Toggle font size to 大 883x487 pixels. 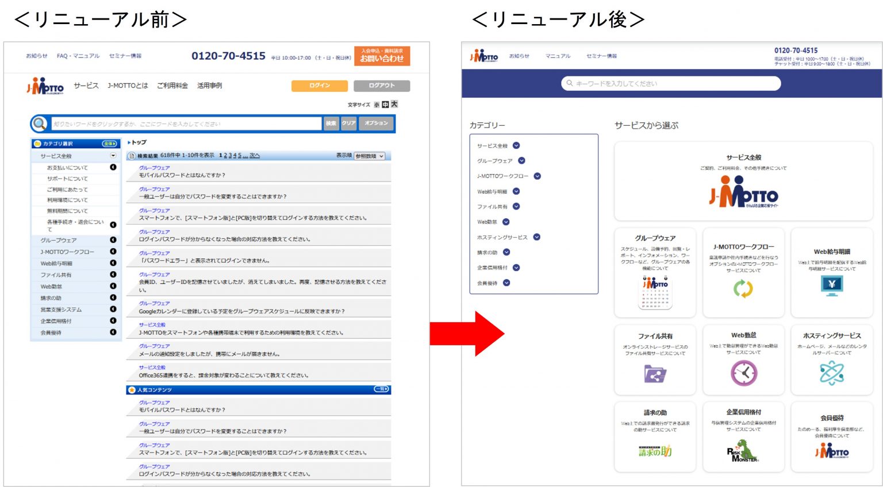(396, 104)
